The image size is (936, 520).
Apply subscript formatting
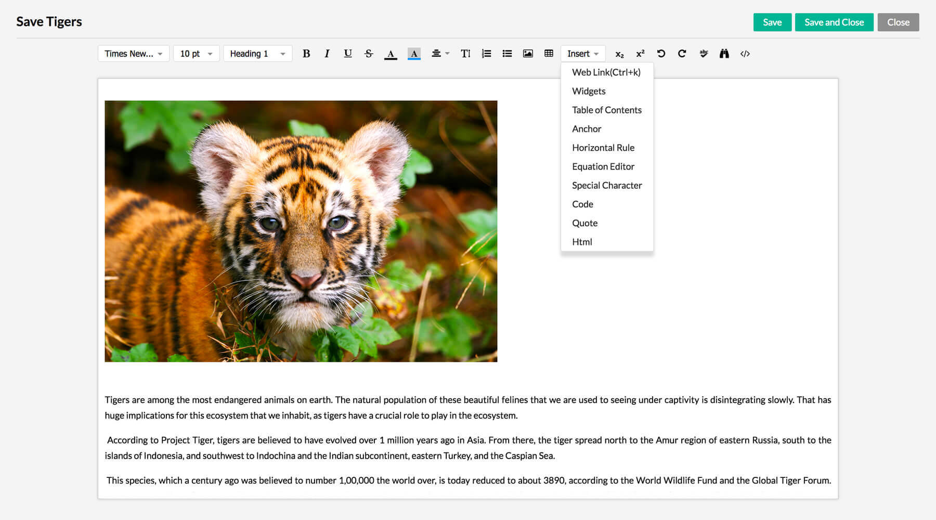point(619,54)
